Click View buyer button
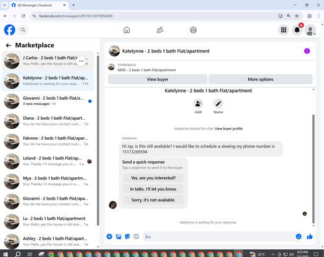 pos(157,79)
